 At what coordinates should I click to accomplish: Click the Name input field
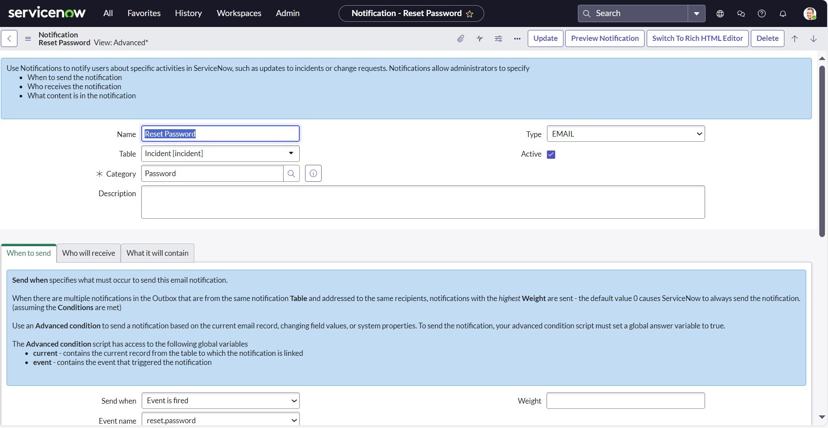pyautogui.click(x=221, y=134)
